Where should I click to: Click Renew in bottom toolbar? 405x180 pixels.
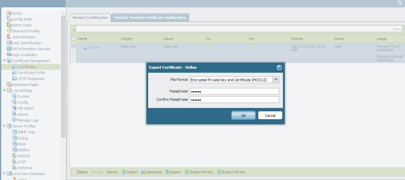coord(113,172)
